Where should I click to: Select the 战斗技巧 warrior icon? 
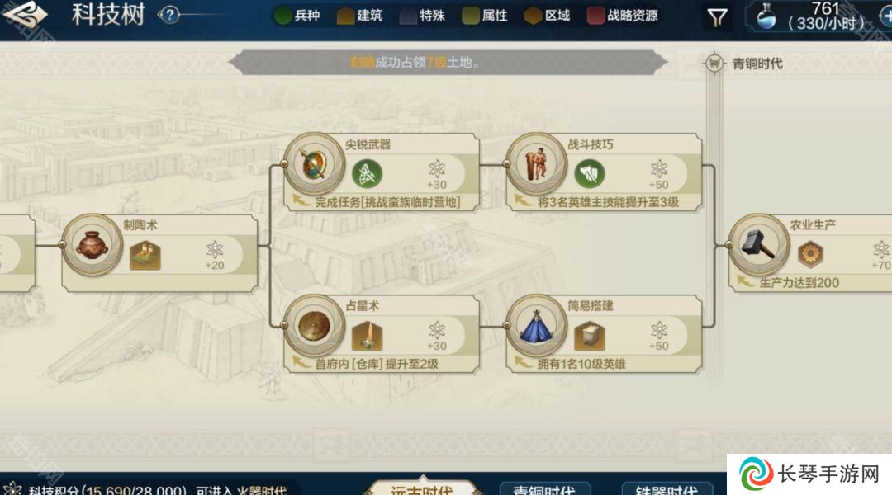537,164
